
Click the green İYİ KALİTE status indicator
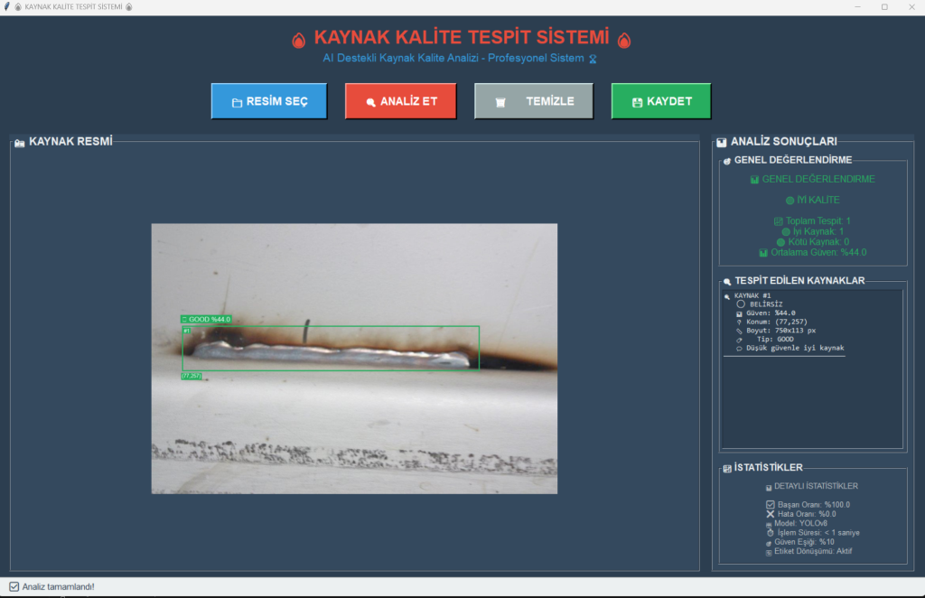coord(812,200)
